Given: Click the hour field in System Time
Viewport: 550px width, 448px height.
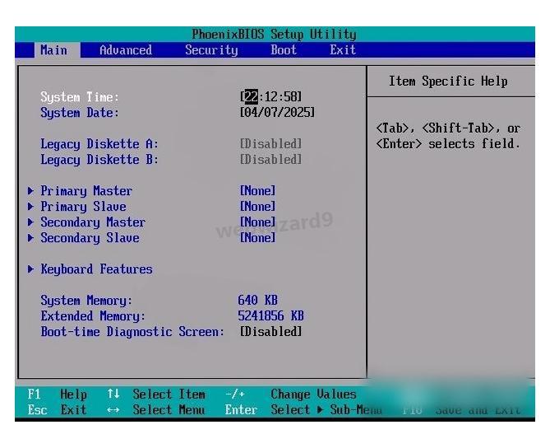Looking at the screenshot, I should pos(250,97).
